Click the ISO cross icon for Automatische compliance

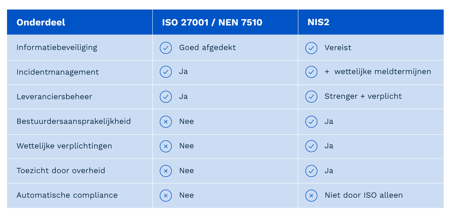(x=166, y=196)
